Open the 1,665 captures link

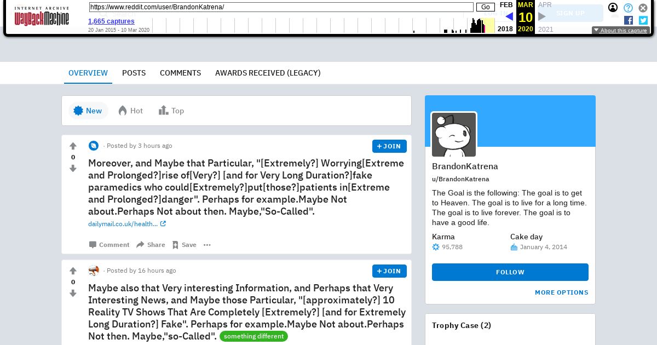(x=111, y=21)
